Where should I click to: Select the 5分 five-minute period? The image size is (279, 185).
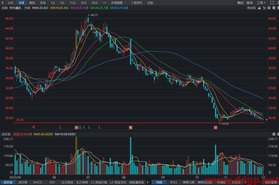tap(62, 3)
